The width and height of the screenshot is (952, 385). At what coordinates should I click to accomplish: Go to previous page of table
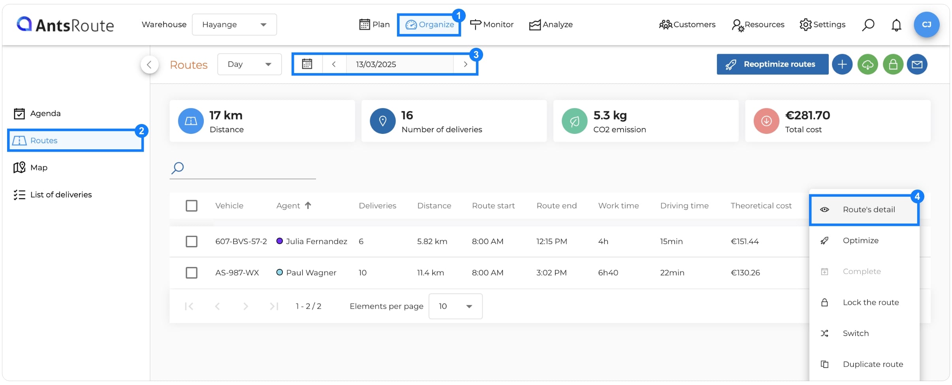217,306
